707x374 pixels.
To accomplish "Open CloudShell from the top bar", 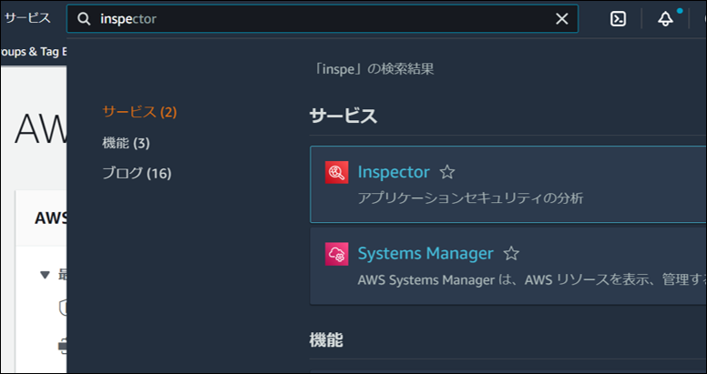I will (618, 19).
